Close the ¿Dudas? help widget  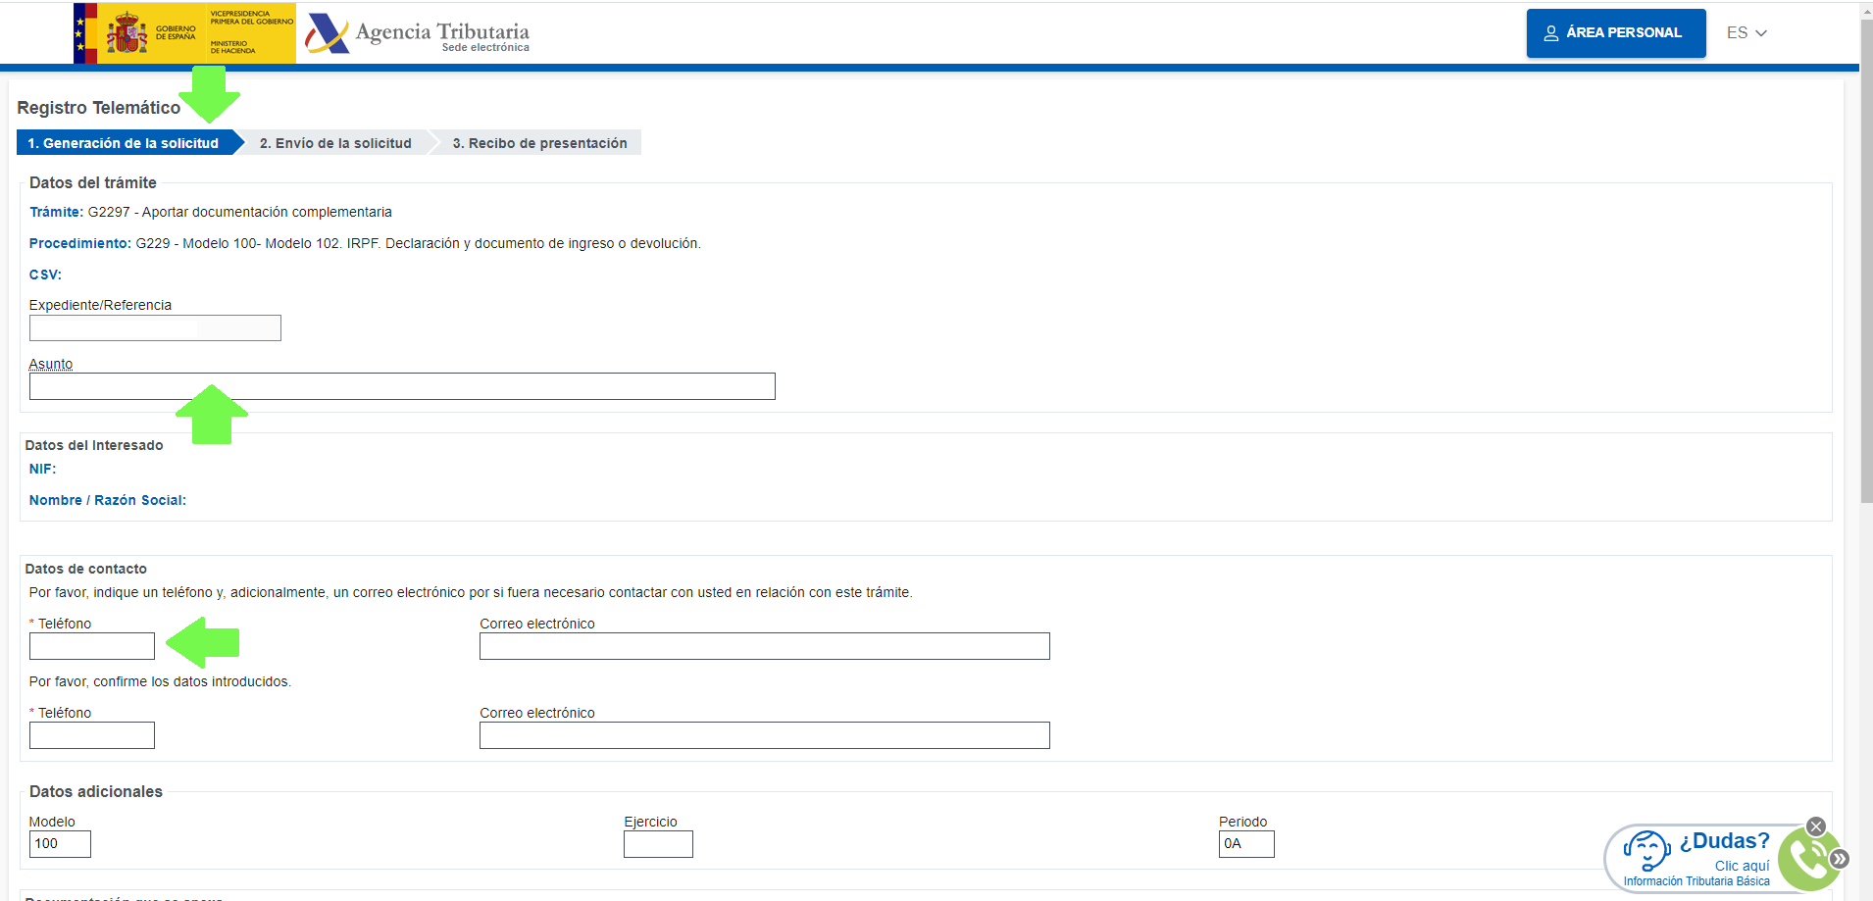1816,826
